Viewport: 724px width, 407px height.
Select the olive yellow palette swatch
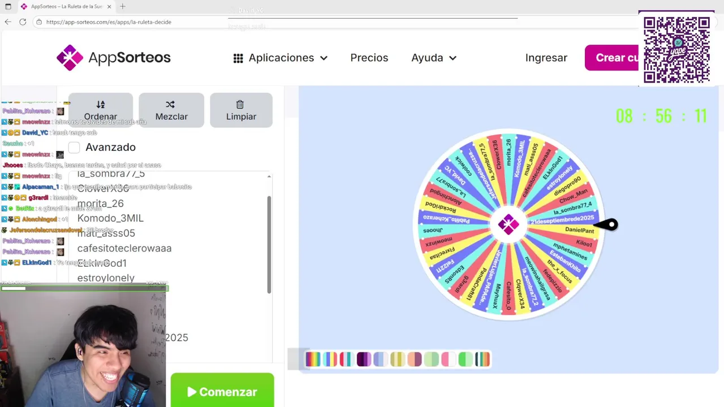tap(398, 359)
